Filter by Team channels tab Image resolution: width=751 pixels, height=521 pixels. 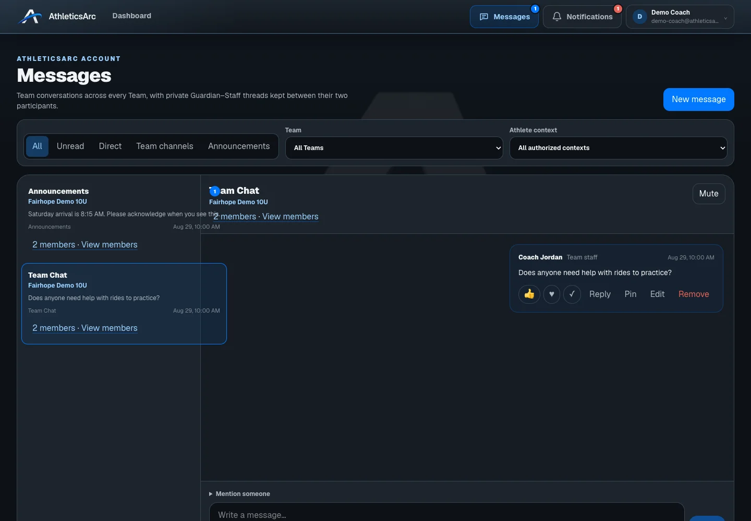[x=165, y=146]
